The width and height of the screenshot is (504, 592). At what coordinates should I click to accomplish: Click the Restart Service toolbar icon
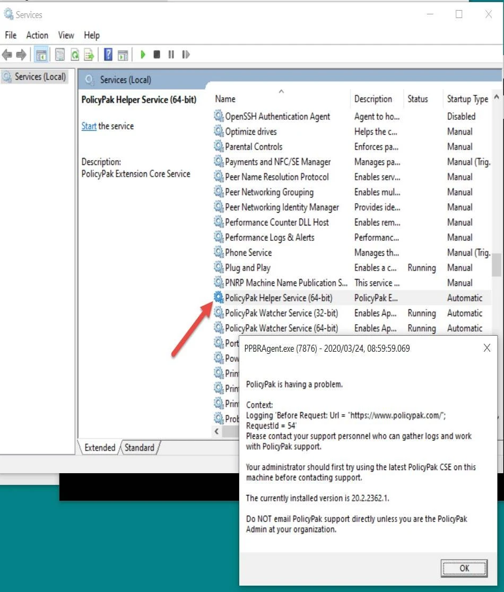[x=186, y=55]
